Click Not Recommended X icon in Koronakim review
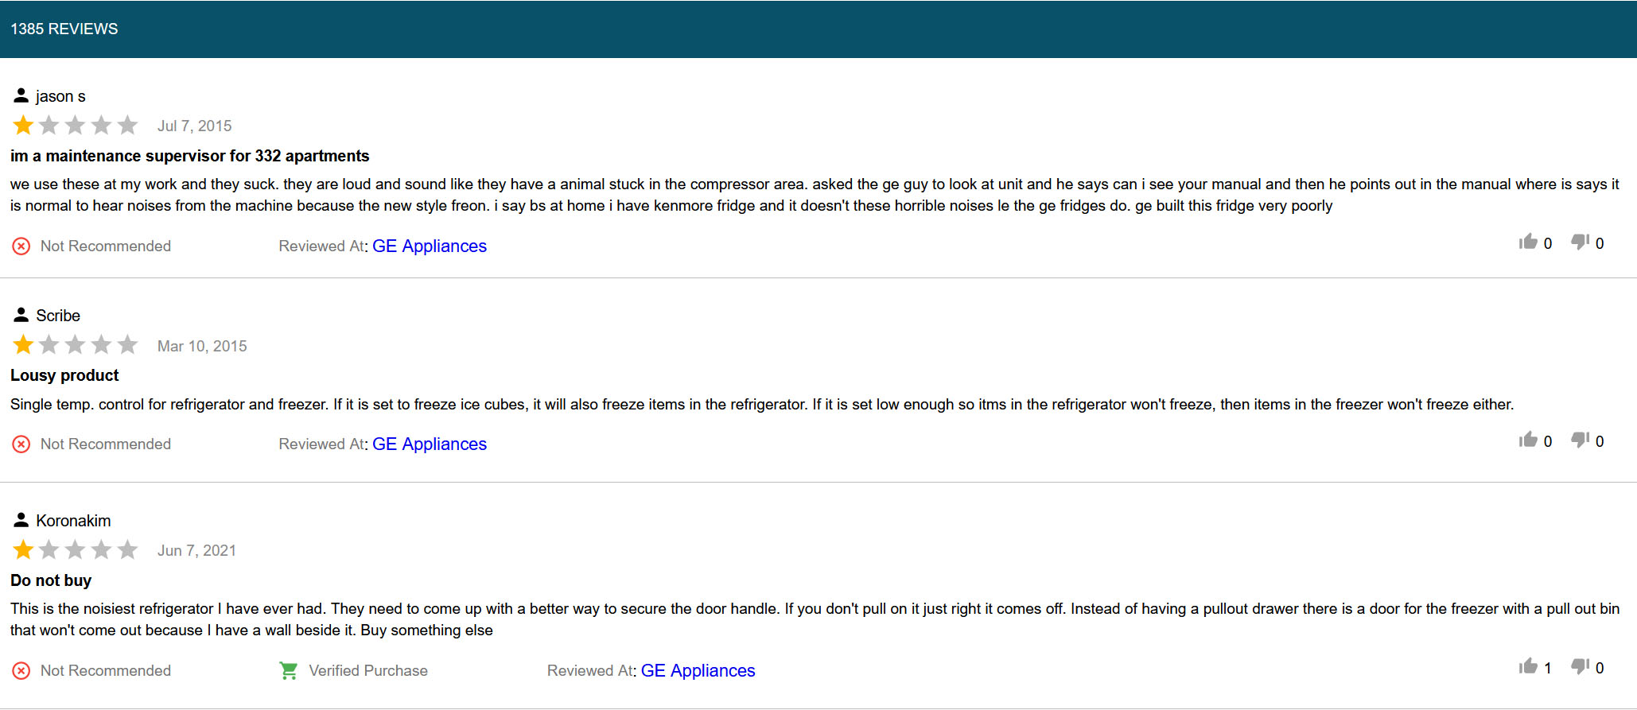The width and height of the screenshot is (1637, 710). pyautogui.click(x=21, y=671)
